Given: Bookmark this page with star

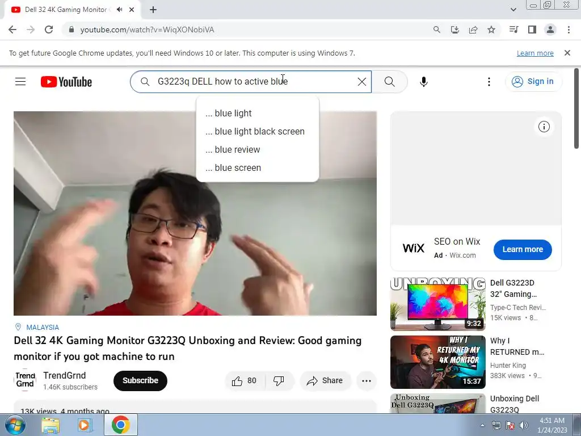Looking at the screenshot, I should click(x=491, y=30).
